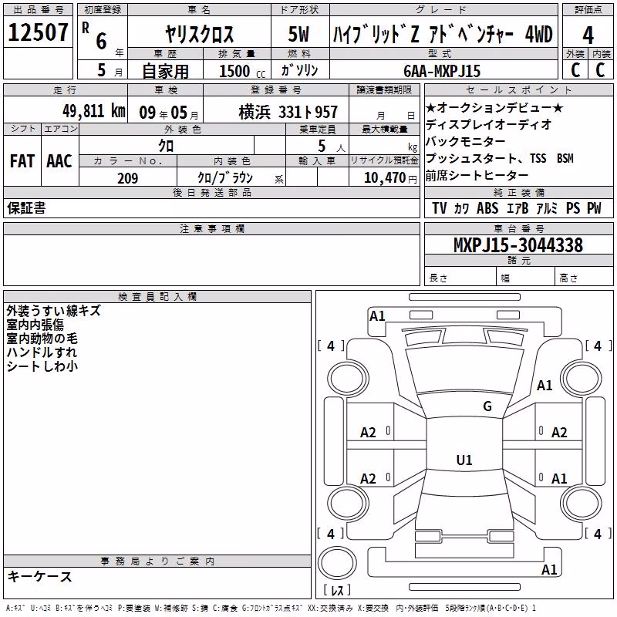
Task: Click PW in genuine equipment row
Action: (x=594, y=208)
